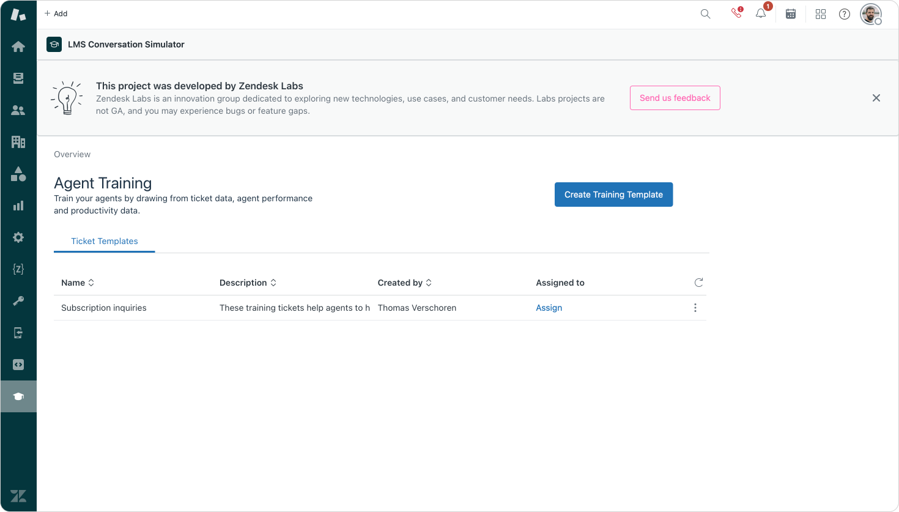Select the graduation cap LMS sidebar icon

[x=18, y=396]
